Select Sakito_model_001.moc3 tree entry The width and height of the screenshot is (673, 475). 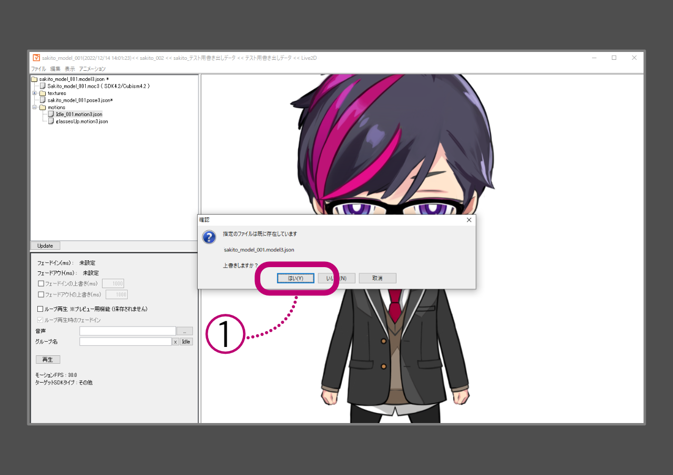pyautogui.click(x=99, y=86)
